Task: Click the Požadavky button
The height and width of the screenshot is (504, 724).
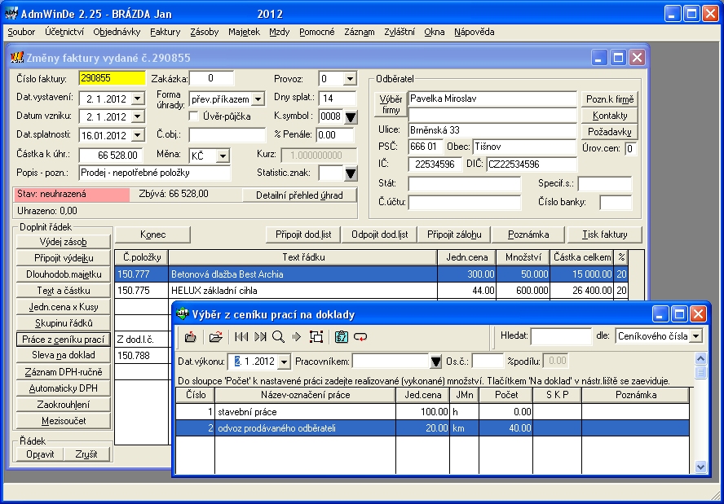Action: pos(610,132)
